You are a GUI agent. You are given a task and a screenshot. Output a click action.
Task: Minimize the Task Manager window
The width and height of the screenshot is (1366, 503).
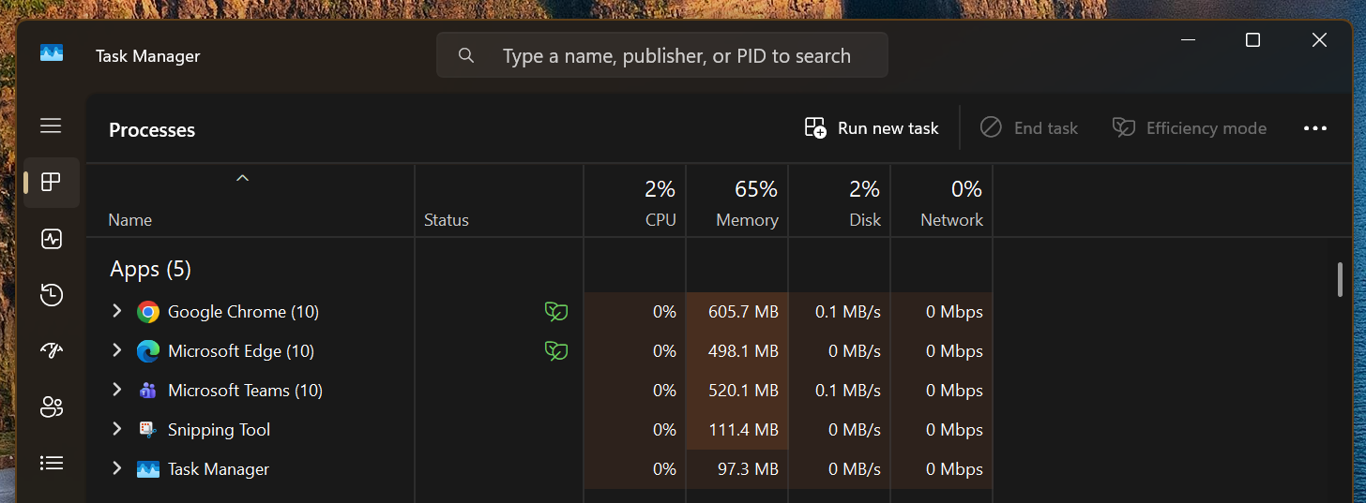tap(1188, 40)
